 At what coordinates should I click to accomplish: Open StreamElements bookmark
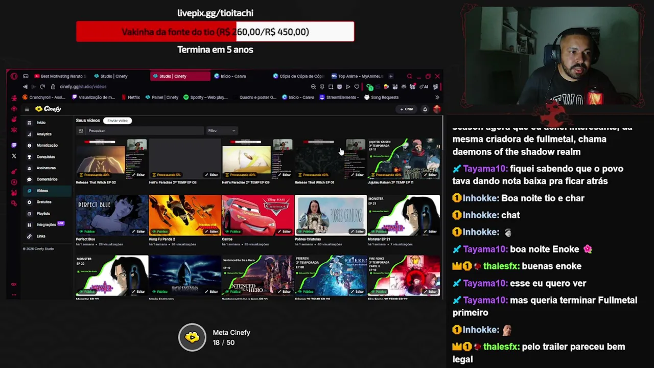click(339, 97)
